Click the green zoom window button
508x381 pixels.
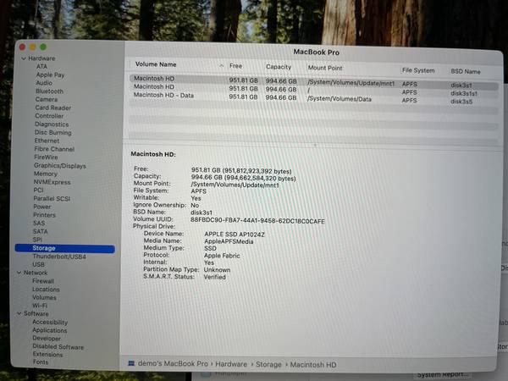click(x=43, y=47)
